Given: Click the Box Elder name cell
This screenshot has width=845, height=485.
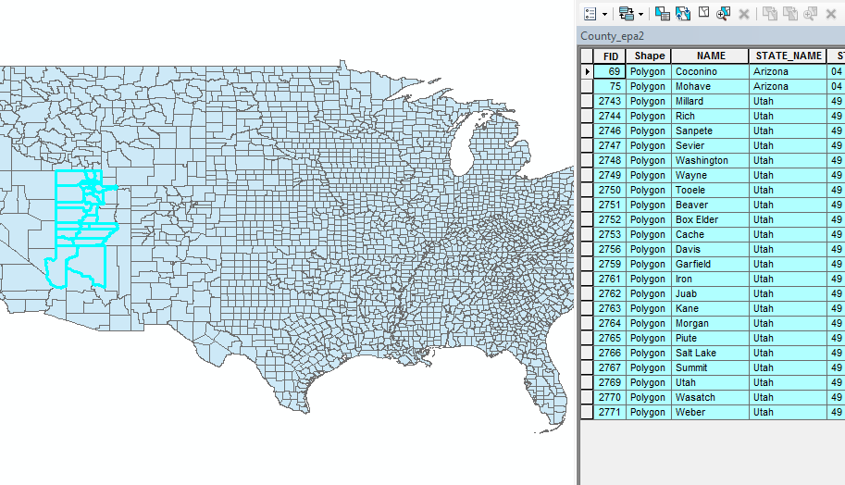Looking at the screenshot, I should [x=710, y=219].
